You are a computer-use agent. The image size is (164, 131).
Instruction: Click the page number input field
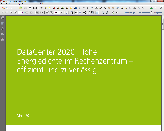point(20,13)
